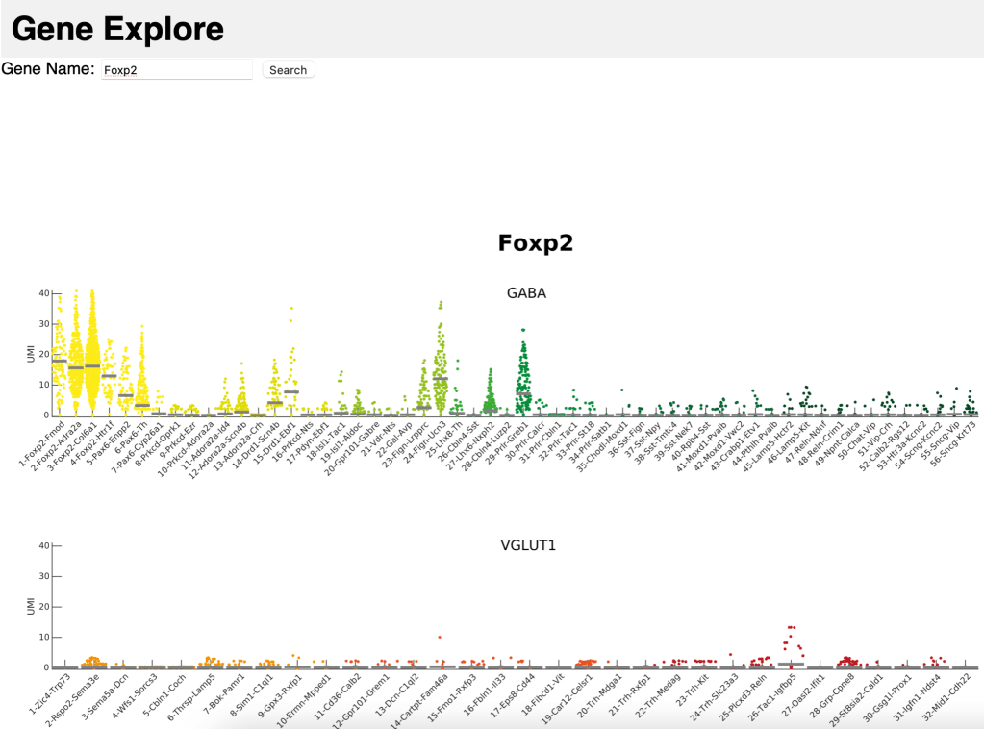
Task: Select the GABA panel title
Action: click(526, 293)
